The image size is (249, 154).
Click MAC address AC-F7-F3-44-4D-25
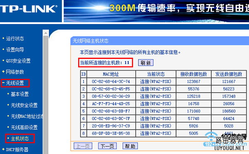click(x=111, y=104)
